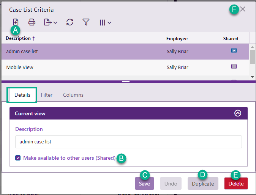Image resolution: width=256 pixels, height=195 pixels.
Task: Click the new case list criteria icon
Action: 16,22
